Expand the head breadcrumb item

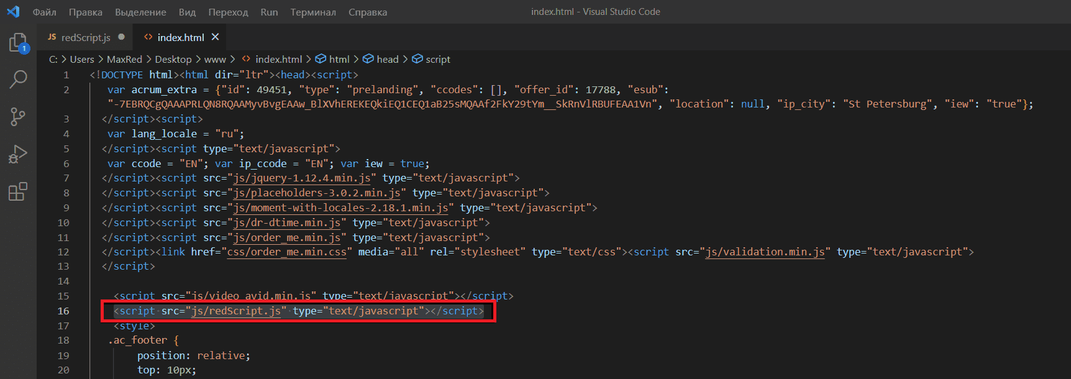coord(381,59)
